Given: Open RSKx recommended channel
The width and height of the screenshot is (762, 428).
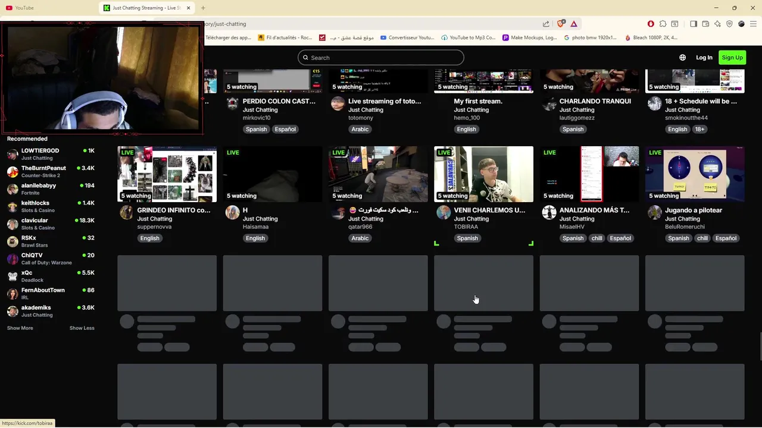Looking at the screenshot, I should pos(51,241).
